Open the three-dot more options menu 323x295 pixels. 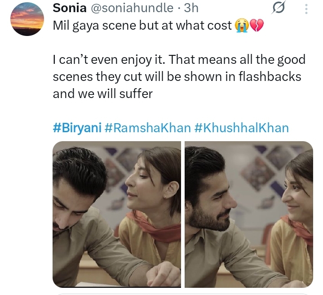(x=306, y=9)
